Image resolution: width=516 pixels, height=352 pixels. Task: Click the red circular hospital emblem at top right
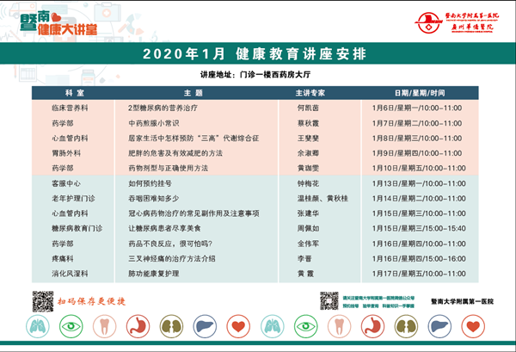click(428, 22)
